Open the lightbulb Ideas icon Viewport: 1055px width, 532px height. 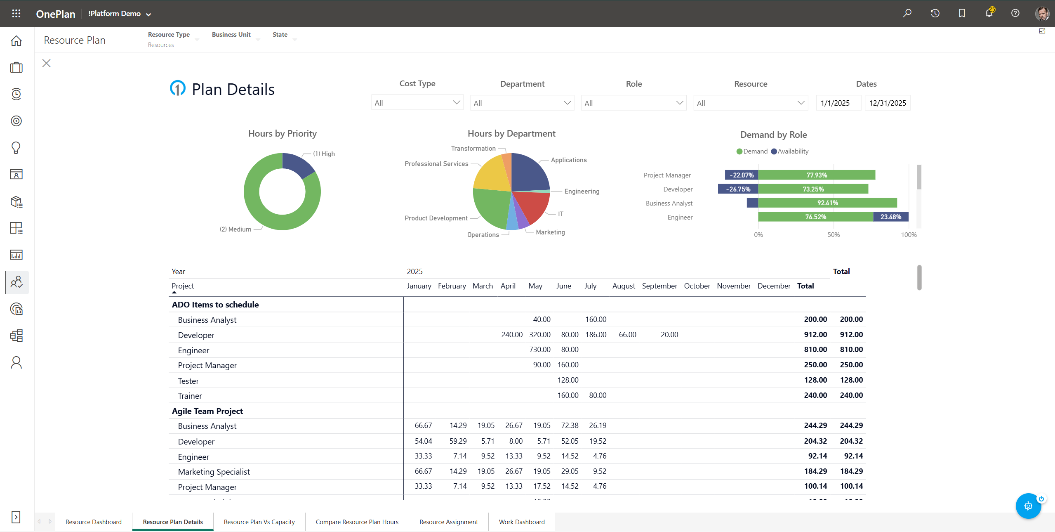click(16, 148)
